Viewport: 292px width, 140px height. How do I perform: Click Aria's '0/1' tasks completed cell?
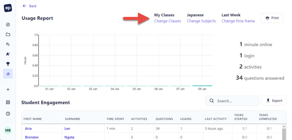(269, 128)
